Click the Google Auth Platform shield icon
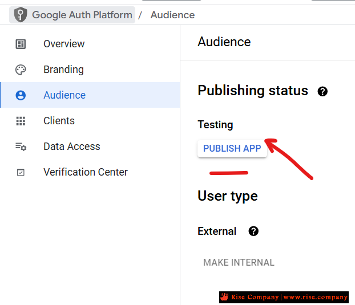 21,15
